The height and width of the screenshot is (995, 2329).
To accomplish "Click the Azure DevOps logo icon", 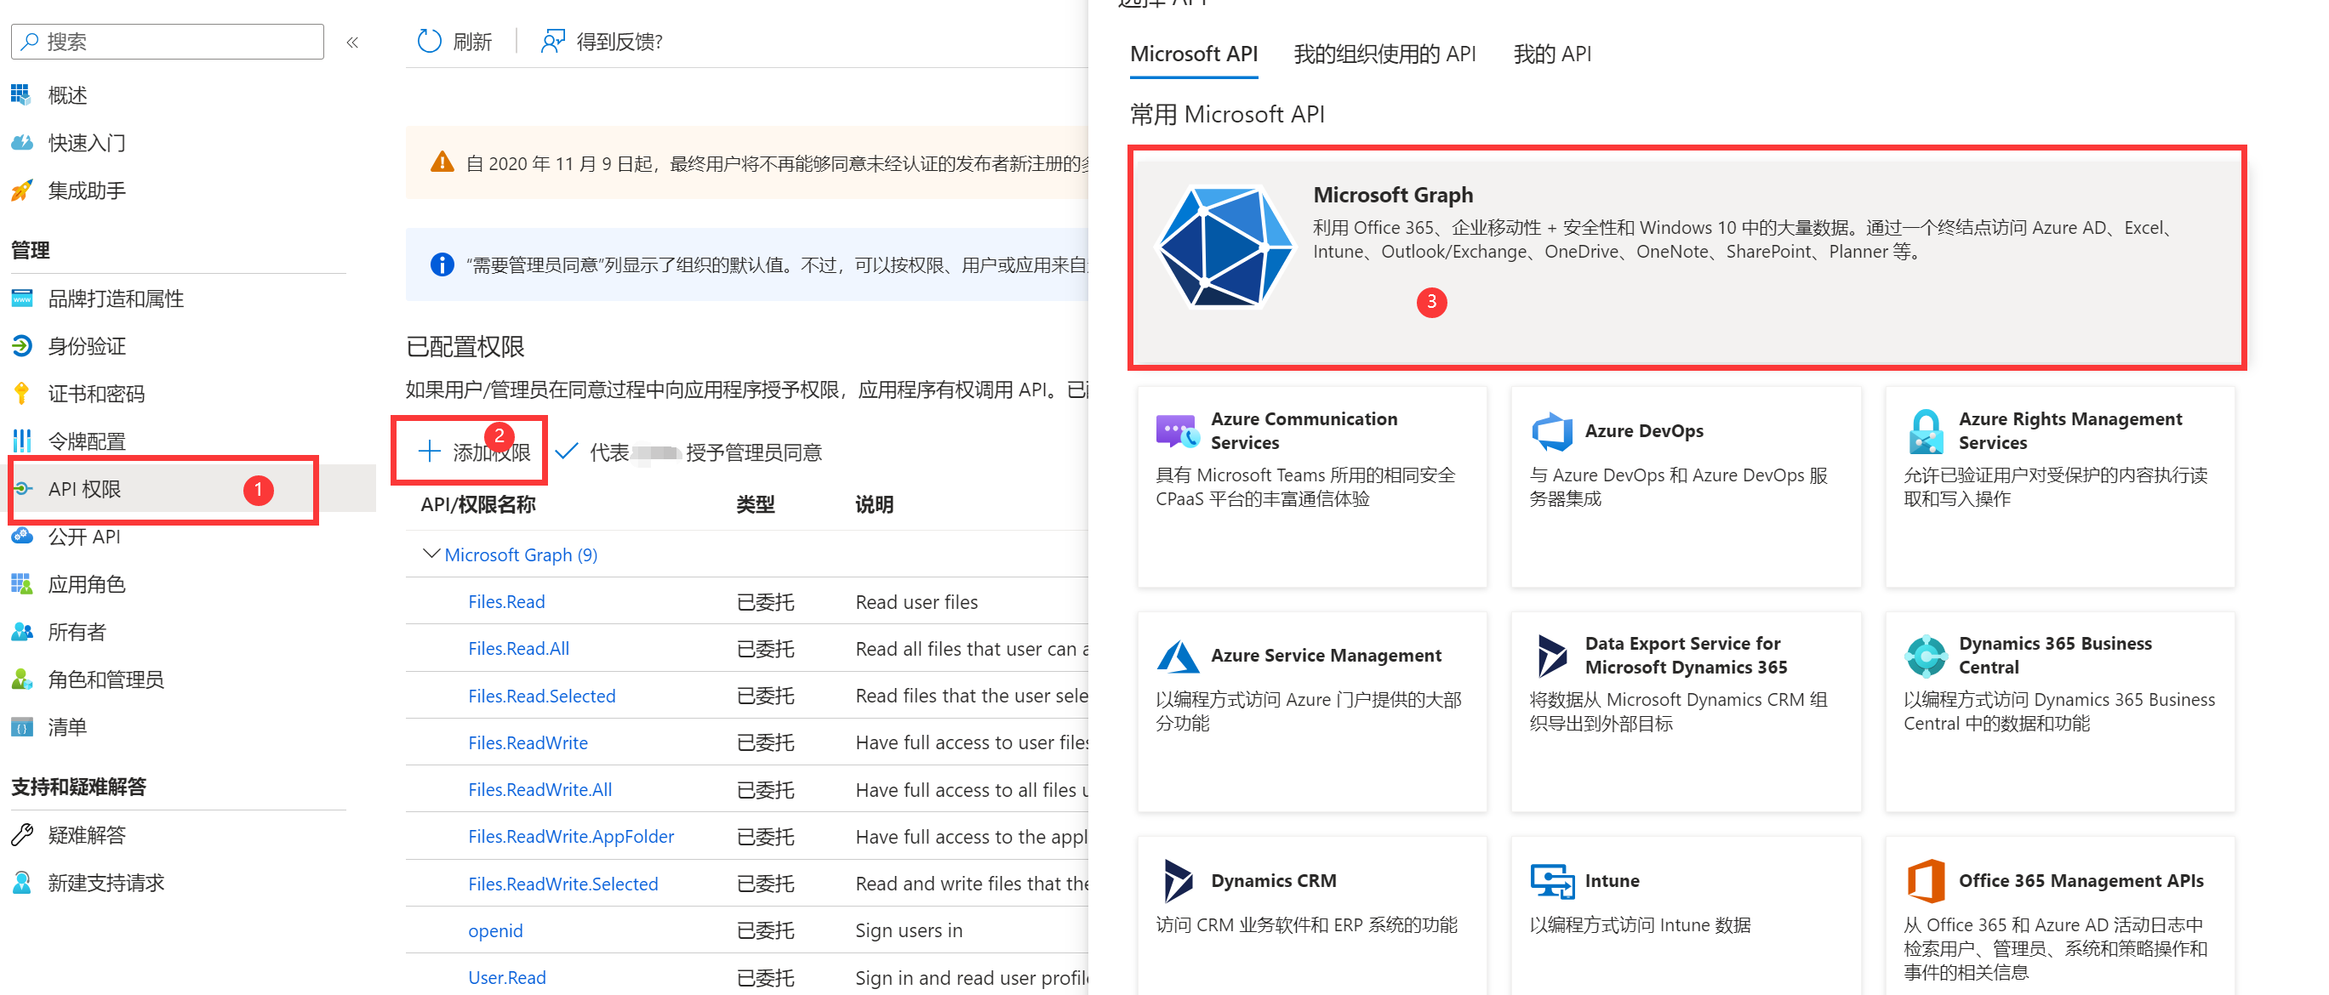I will tap(1551, 431).
